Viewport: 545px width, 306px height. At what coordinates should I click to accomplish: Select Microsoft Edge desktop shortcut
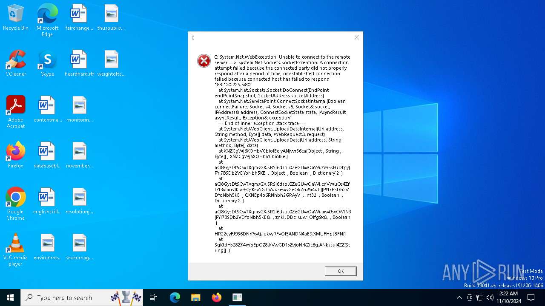(x=47, y=20)
